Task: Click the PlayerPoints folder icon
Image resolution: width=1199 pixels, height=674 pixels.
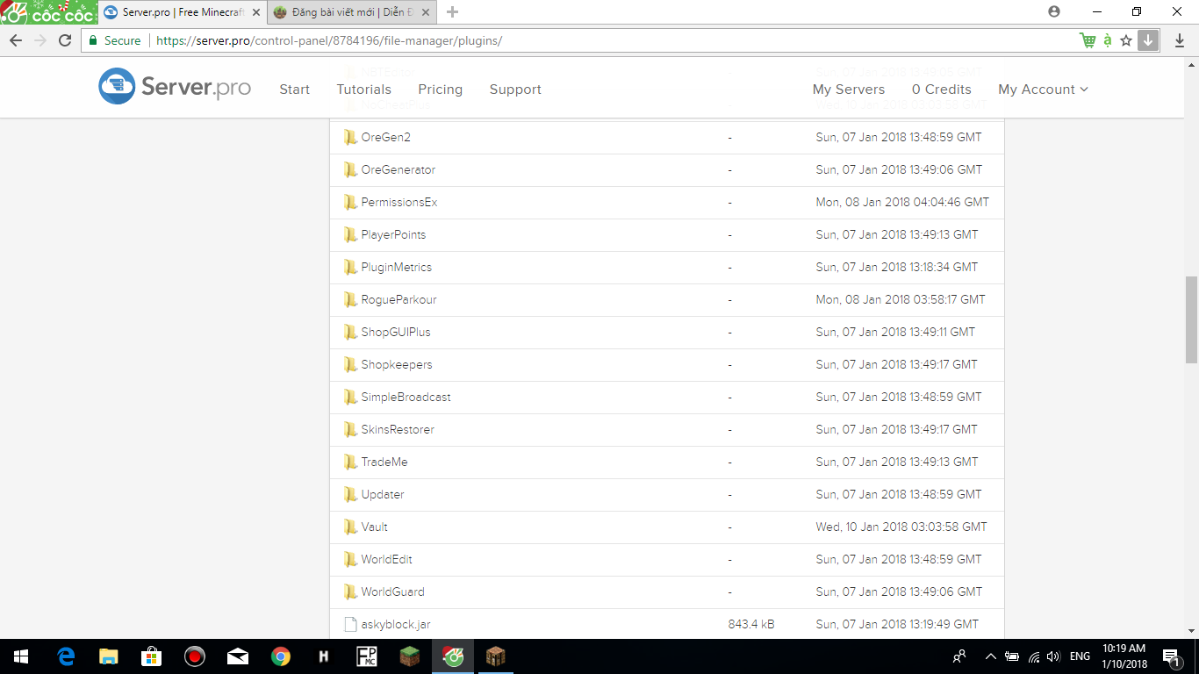Action: click(x=350, y=234)
